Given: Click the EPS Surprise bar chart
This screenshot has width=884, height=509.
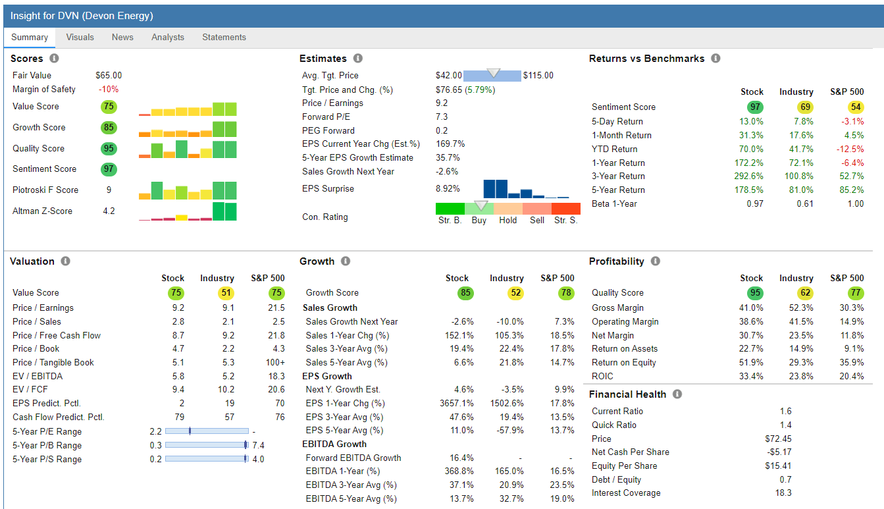Looking at the screenshot, I should [x=526, y=189].
